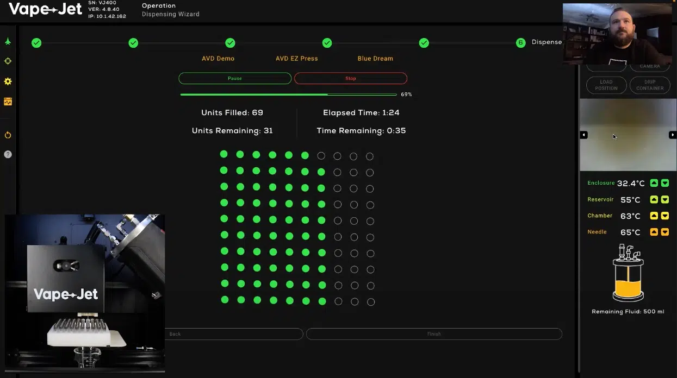Click the Elapsed Time: 1:24 readout
Viewport: 677px width, 378px height.
point(361,113)
